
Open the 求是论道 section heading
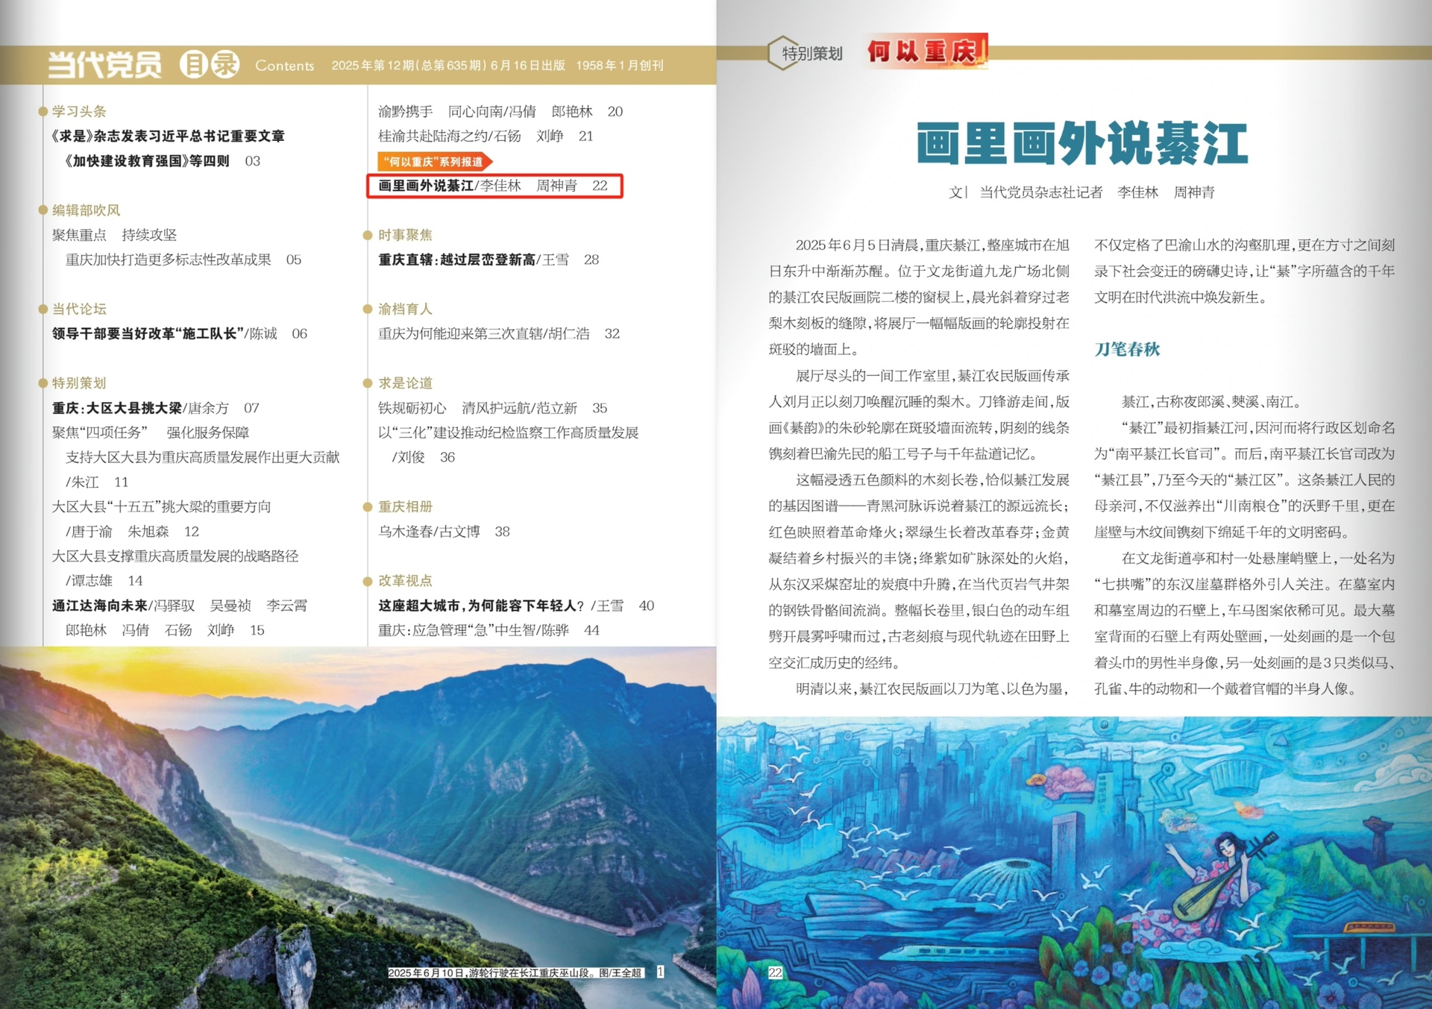[x=405, y=383]
